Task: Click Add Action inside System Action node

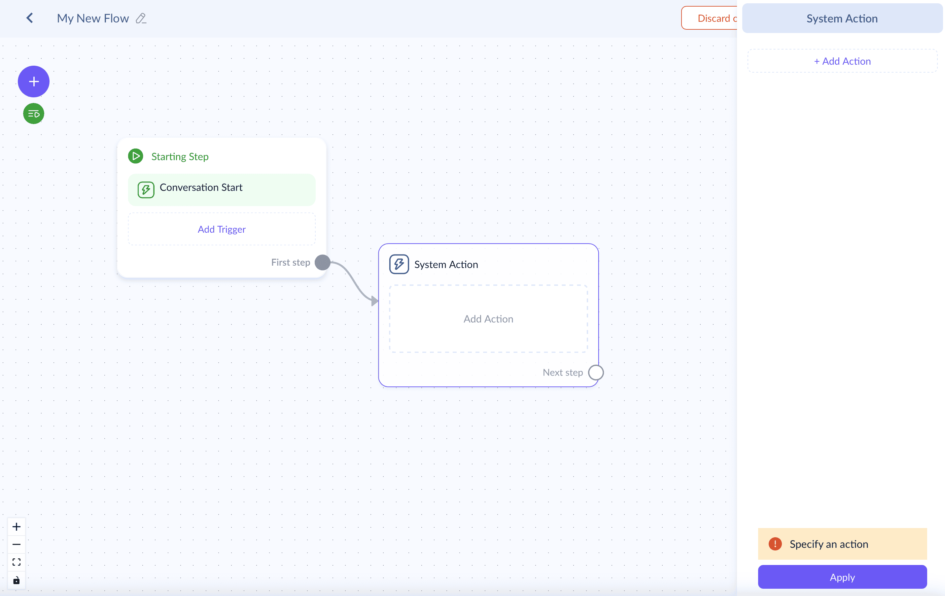Action: (488, 319)
